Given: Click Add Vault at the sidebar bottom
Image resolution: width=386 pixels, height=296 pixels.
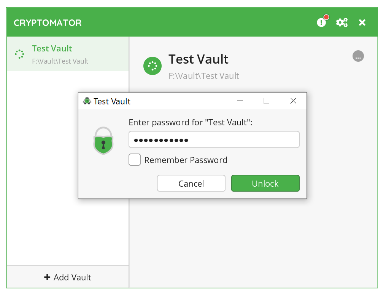Looking at the screenshot, I should 68,277.
